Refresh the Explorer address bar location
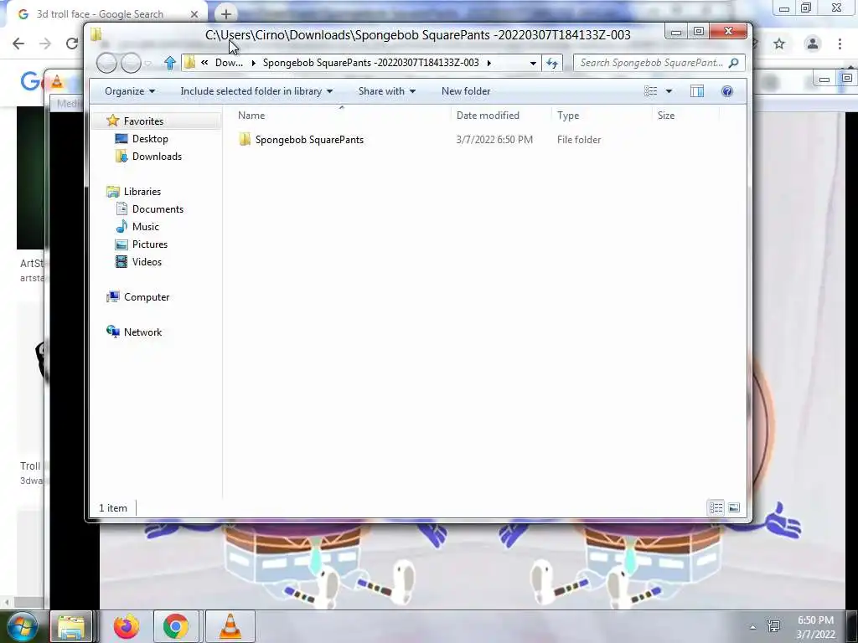858x643 pixels. (551, 63)
